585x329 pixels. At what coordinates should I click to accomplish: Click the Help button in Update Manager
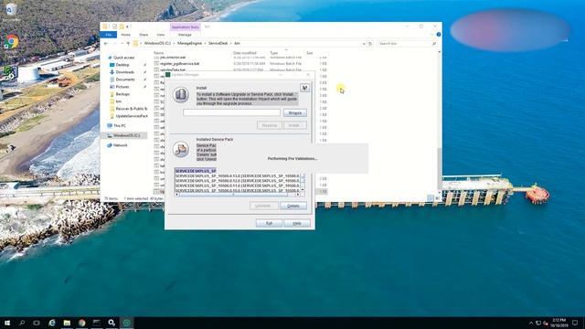(x=297, y=223)
